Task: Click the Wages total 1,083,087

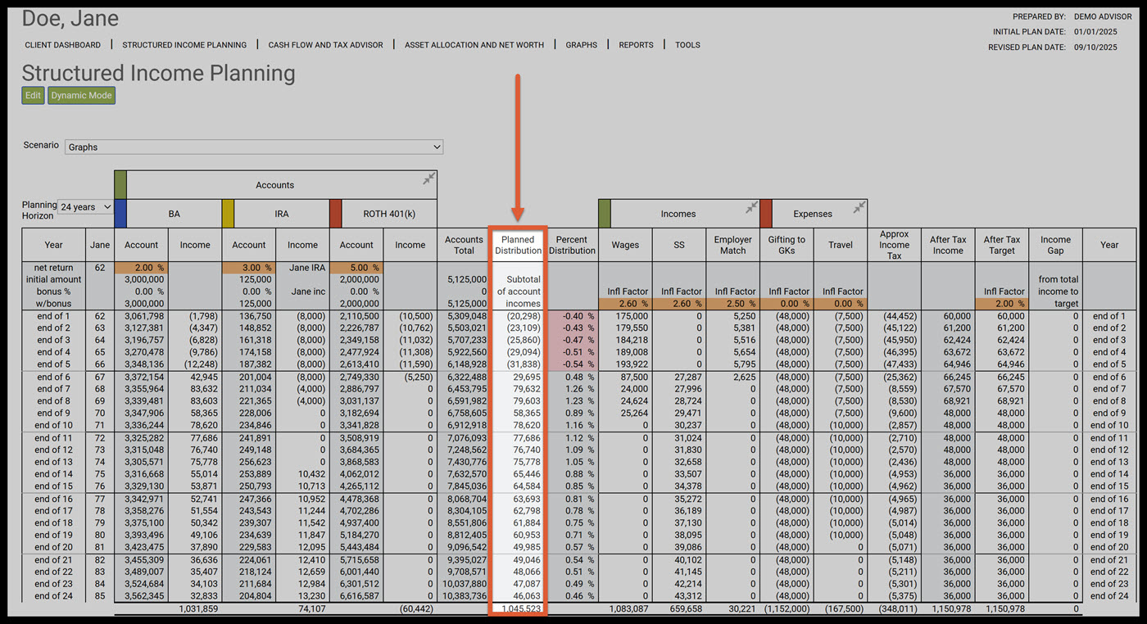Action: (x=628, y=609)
